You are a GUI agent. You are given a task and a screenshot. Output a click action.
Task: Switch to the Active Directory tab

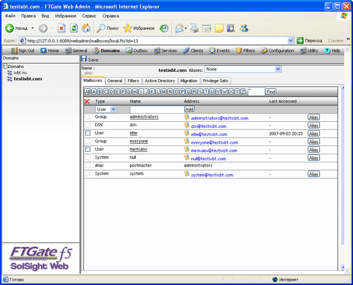click(x=160, y=81)
